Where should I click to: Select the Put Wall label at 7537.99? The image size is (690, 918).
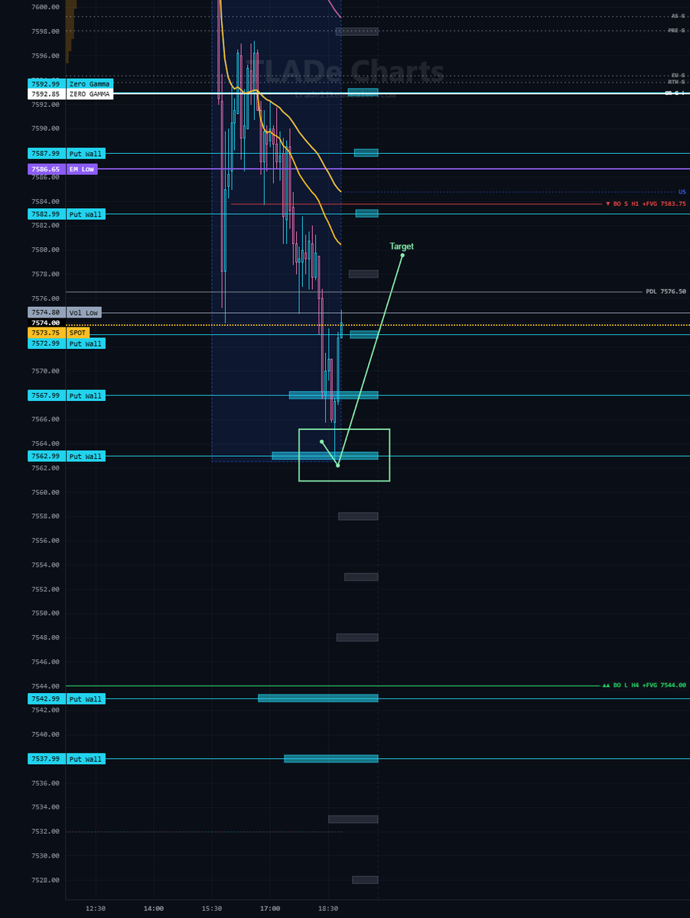coord(86,759)
